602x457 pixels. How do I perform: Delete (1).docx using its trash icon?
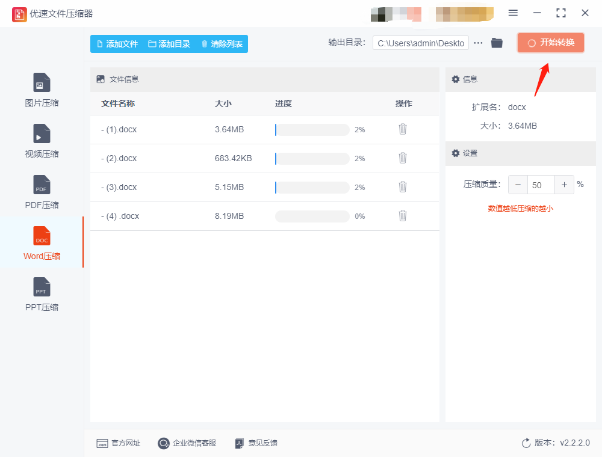(402, 129)
